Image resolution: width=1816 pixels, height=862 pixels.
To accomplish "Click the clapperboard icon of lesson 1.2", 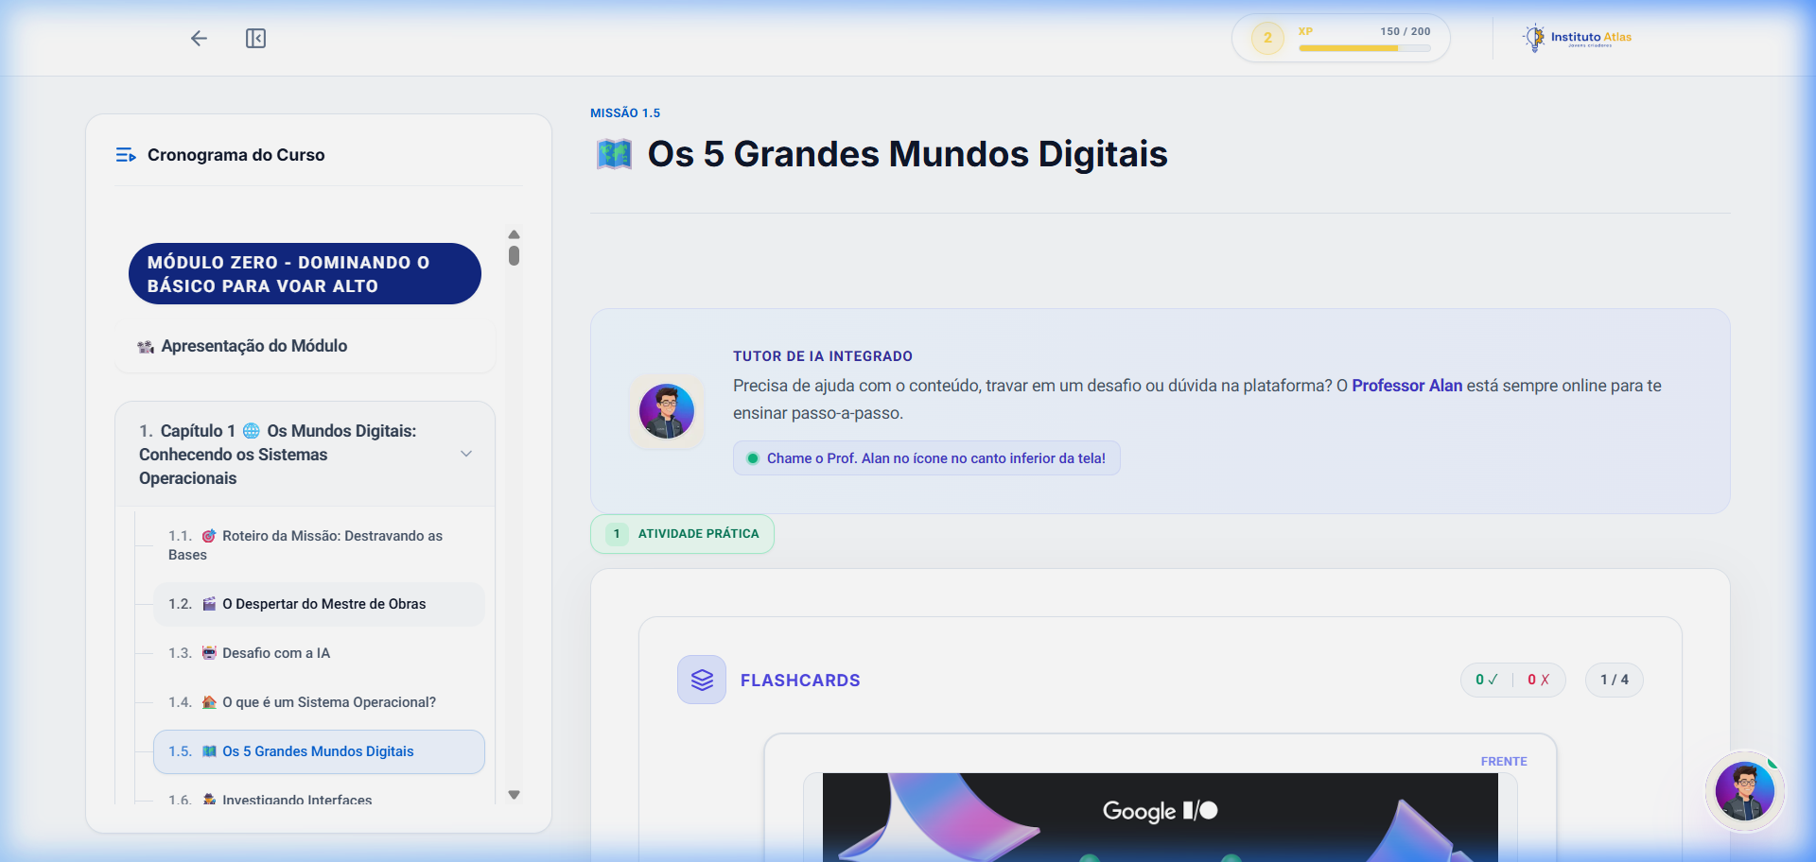I will (x=209, y=604).
